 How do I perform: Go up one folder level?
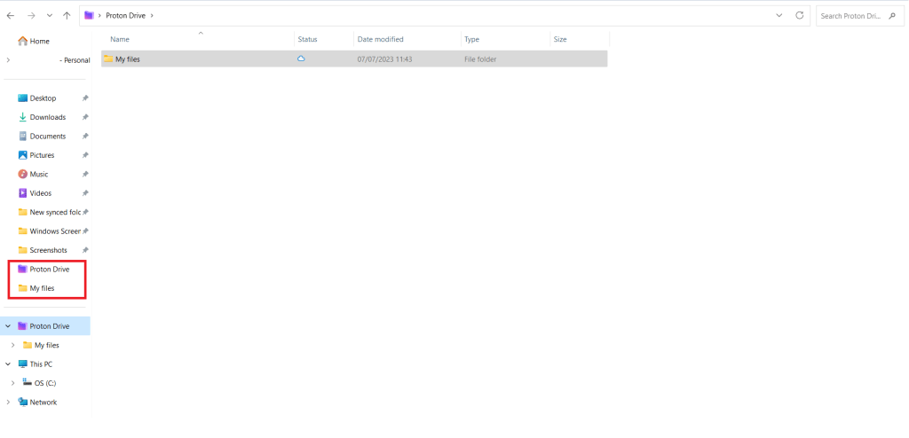point(67,16)
